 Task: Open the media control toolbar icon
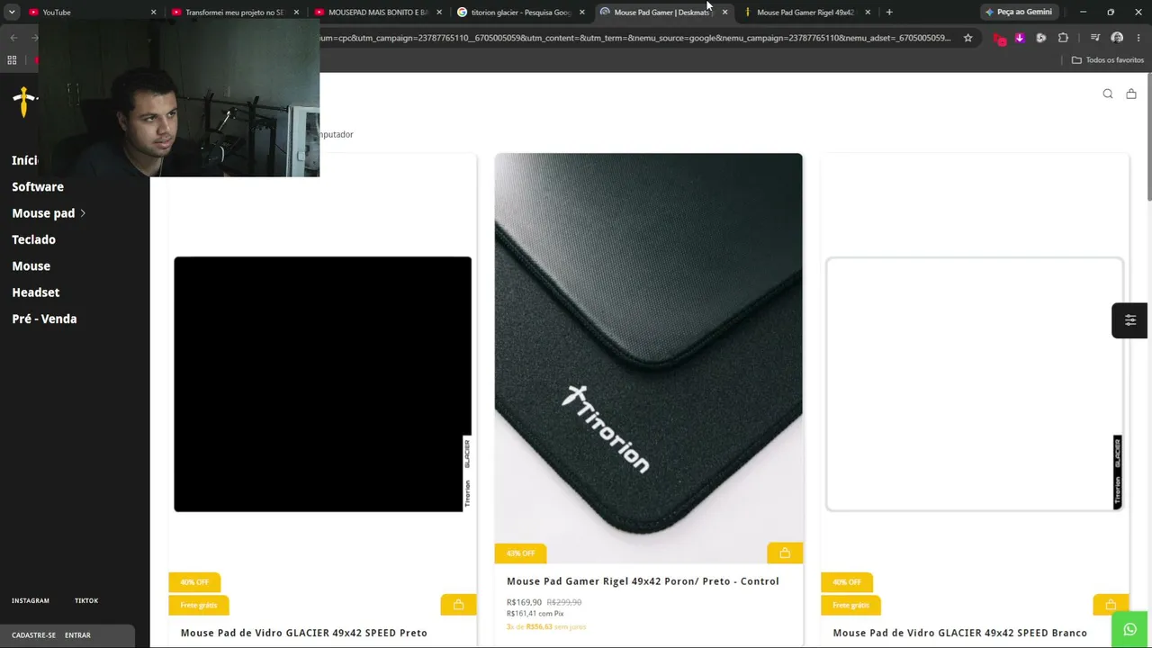[1094, 38]
